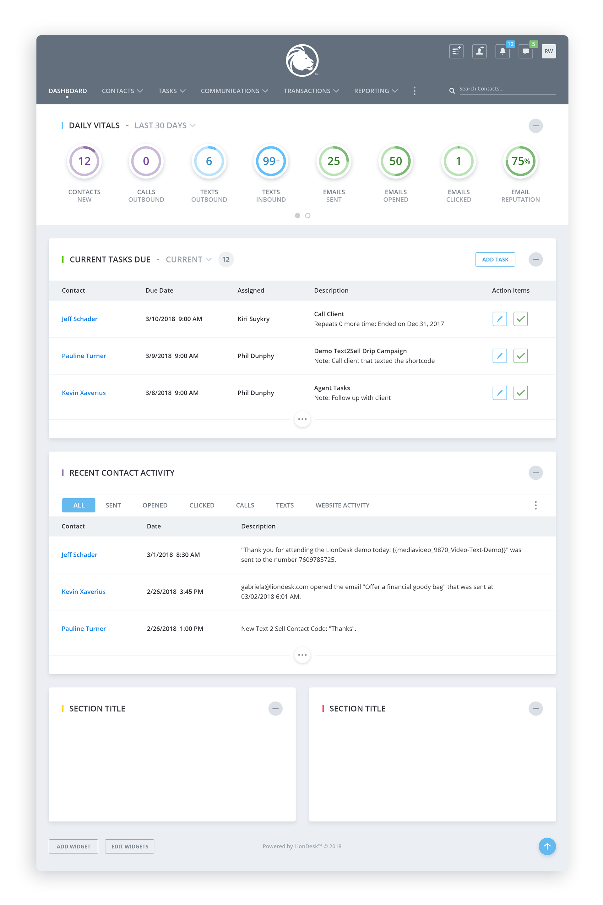The image size is (603, 905).
Task: Collapse the Daily Vitals section
Action: (x=535, y=125)
